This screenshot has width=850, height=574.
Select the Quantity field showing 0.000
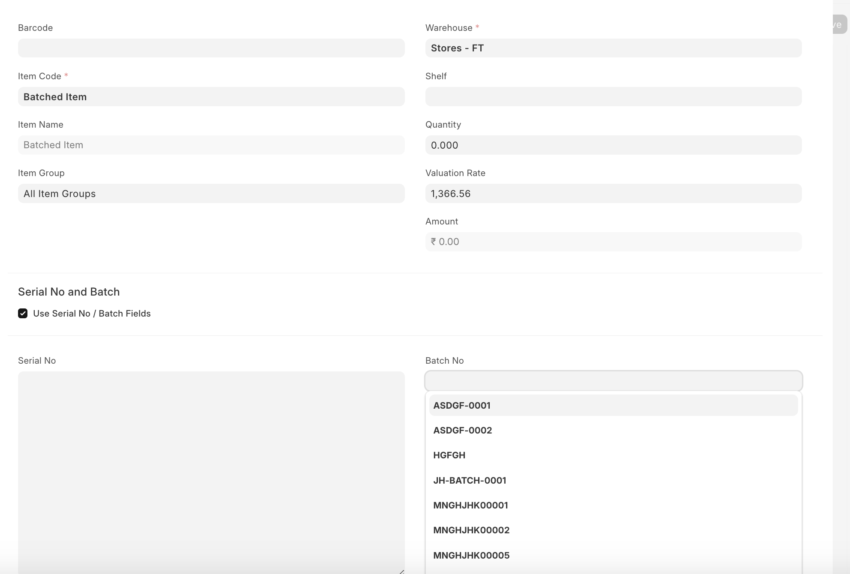(x=613, y=145)
